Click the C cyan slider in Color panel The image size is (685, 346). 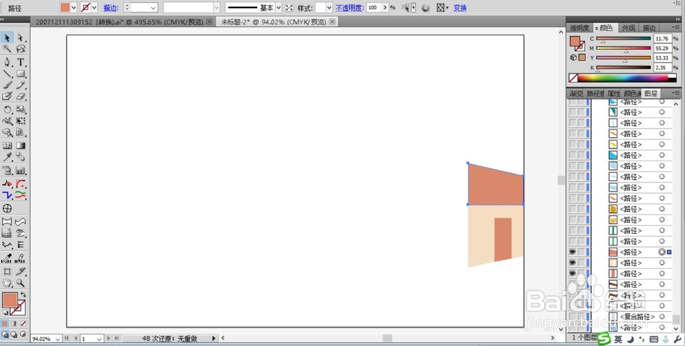coord(623,39)
